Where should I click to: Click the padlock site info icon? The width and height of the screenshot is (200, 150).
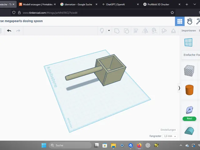point(19,12)
